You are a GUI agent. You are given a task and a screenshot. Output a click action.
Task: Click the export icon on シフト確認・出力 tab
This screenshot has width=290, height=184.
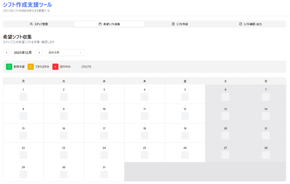[240, 24]
